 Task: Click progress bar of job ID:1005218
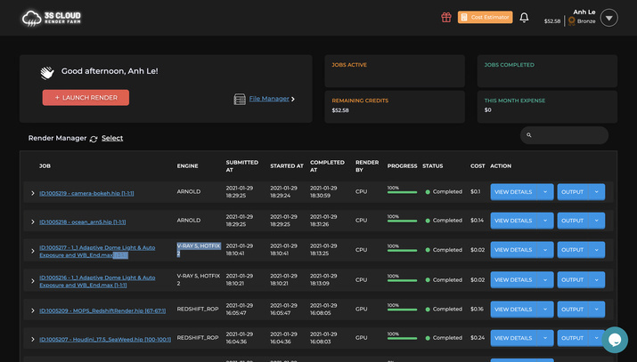pos(402,221)
